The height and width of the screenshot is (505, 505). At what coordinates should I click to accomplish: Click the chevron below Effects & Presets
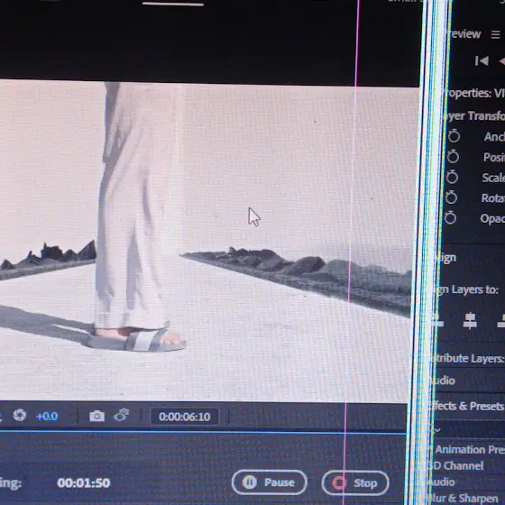[x=436, y=430]
